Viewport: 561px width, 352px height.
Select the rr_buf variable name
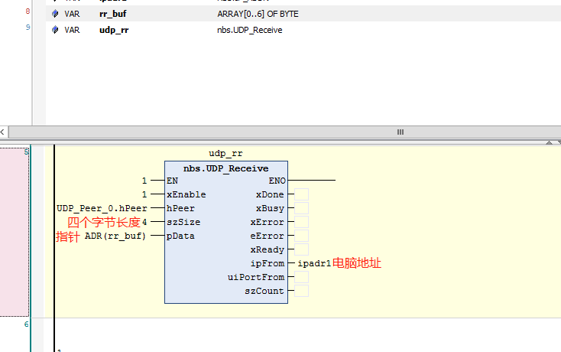pyautogui.click(x=112, y=14)
